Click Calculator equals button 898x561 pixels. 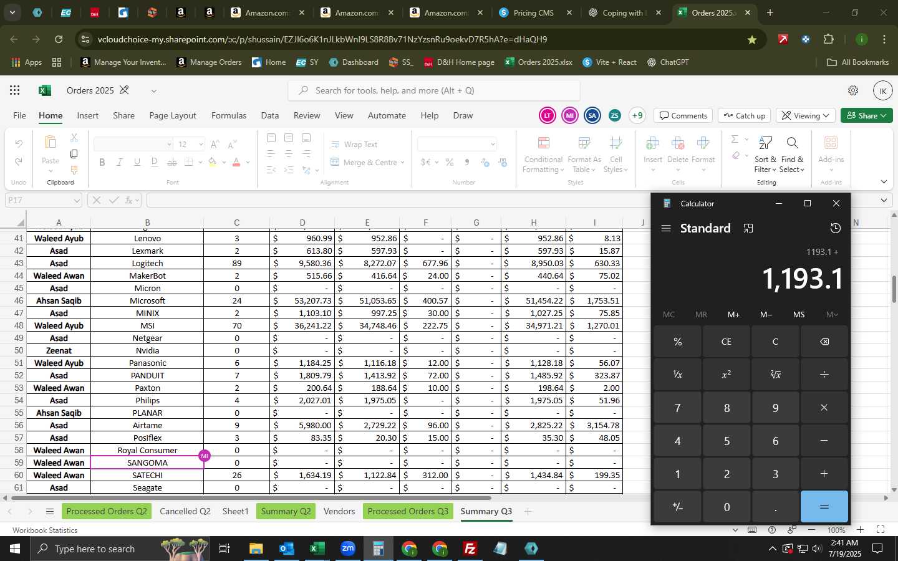pos(824,507)
